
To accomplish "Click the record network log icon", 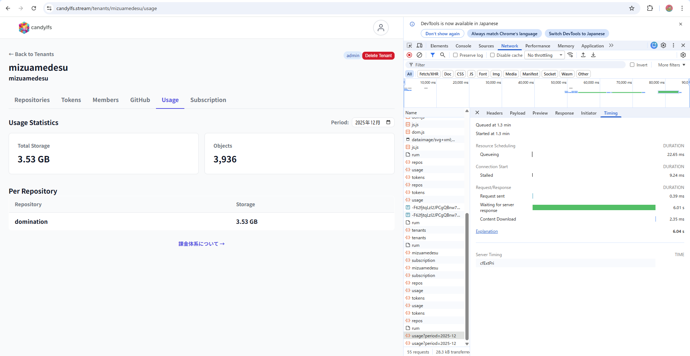I will click(x=409, y=55).
